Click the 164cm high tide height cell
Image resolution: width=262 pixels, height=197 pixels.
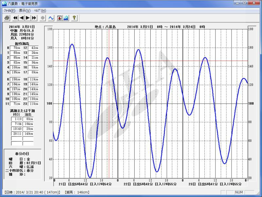click(x=28, y=124)
